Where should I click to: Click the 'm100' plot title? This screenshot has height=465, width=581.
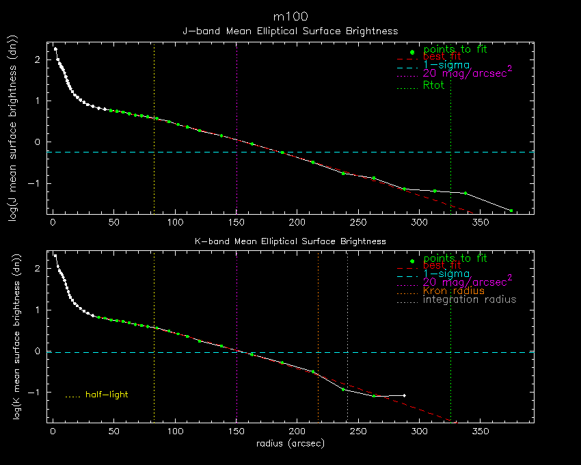coord(290,16)
